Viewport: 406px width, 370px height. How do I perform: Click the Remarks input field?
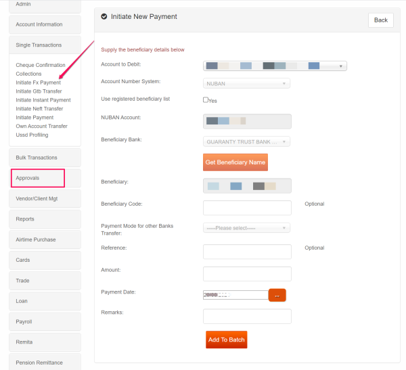(247, 317)
